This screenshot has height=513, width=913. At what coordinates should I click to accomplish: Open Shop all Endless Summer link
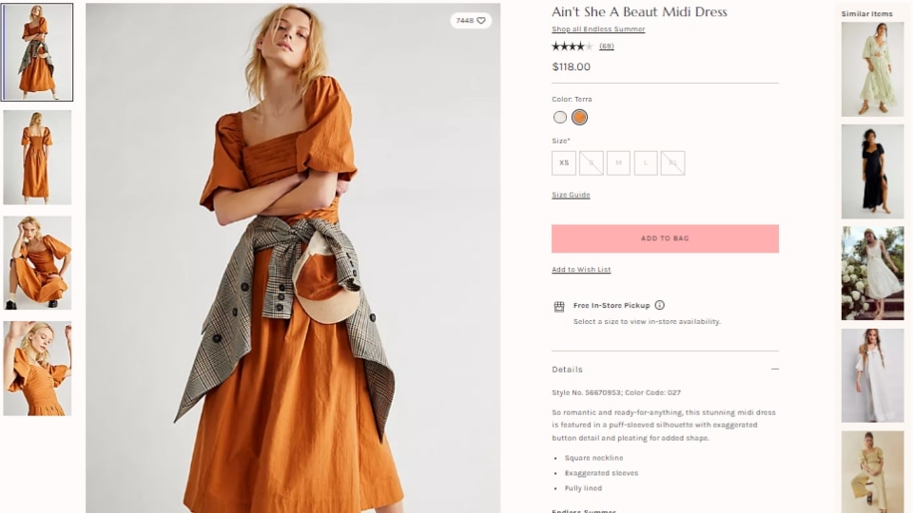tap(598, 29)
